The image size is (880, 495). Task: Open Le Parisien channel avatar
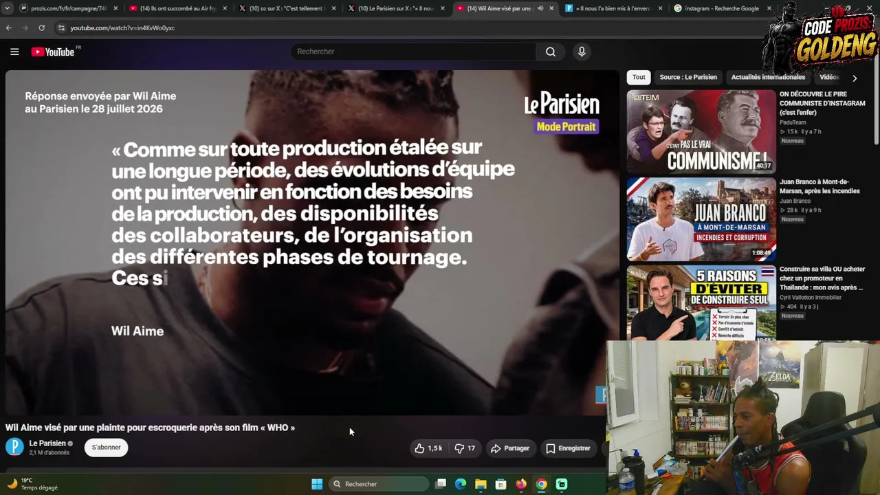pyautogui.click(x=14, y=447)
